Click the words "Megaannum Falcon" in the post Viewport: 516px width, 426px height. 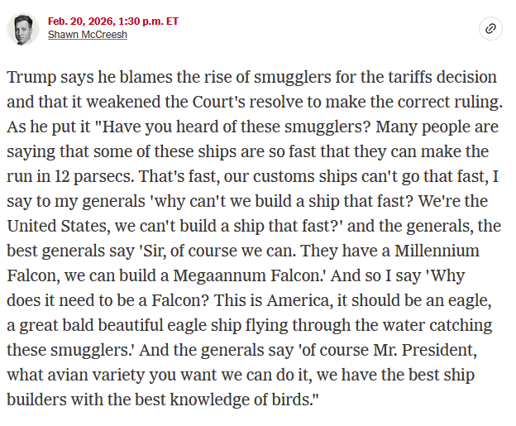coord(236,275)
